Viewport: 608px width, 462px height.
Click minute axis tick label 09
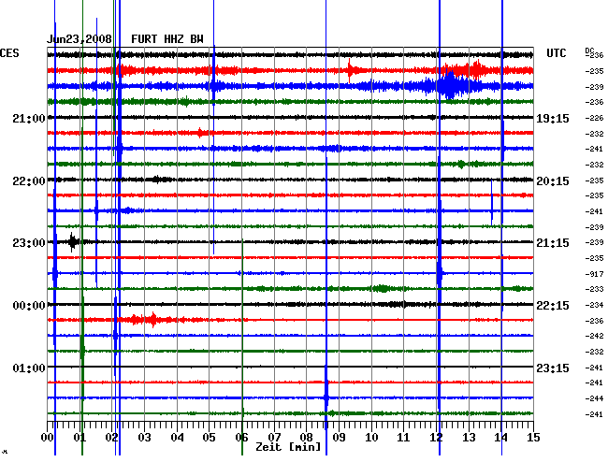(339, 438)
